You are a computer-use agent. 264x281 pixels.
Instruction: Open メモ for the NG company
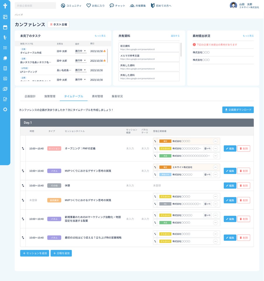207,204
